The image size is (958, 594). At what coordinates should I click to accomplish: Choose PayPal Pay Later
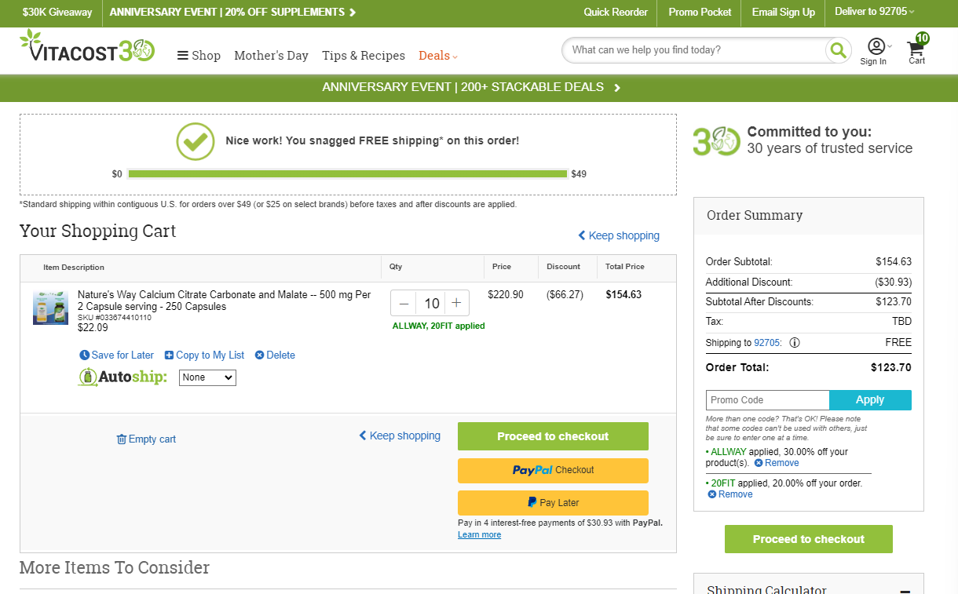click(553, 502)
